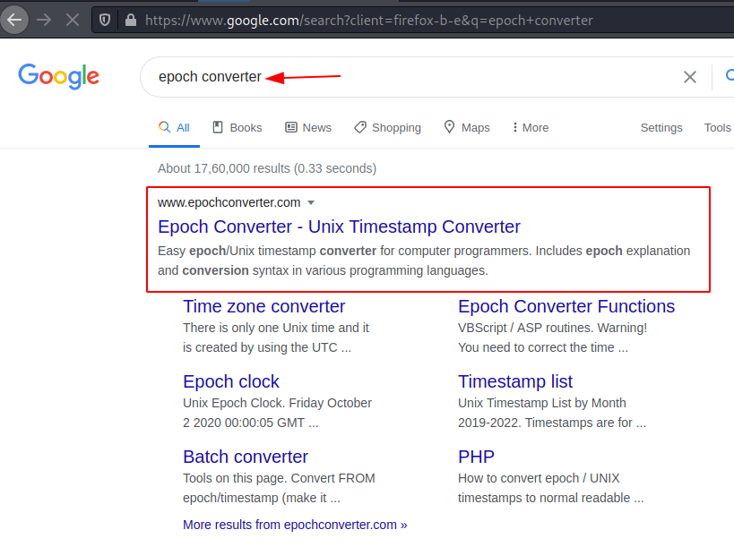Open the Batch converter sitelink
Screen dimensions: 734x547
pos(246,457)
